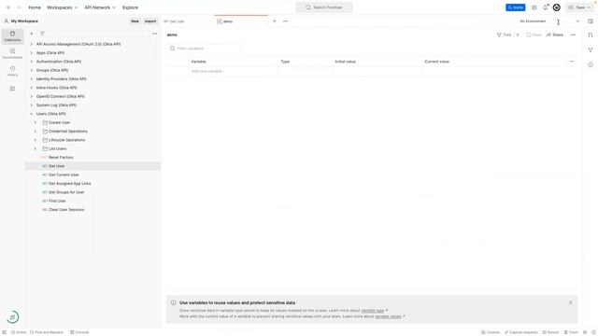Open the fork info icon in right sidebar
Image resolution: width=598 pixels, height=336 pixels.
[x=591, y=49]
